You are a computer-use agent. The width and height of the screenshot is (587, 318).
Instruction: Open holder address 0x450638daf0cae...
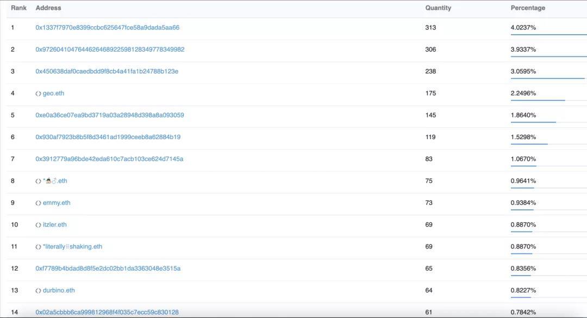(x=107, y=71)
